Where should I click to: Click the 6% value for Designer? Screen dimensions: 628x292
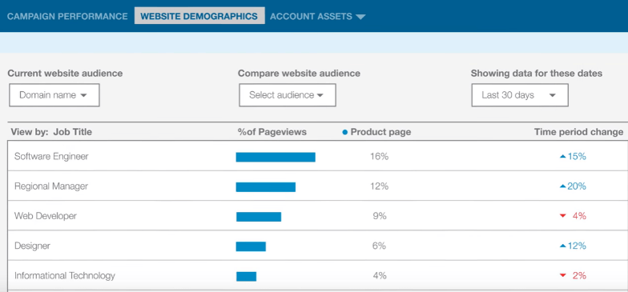pos(380,246)
